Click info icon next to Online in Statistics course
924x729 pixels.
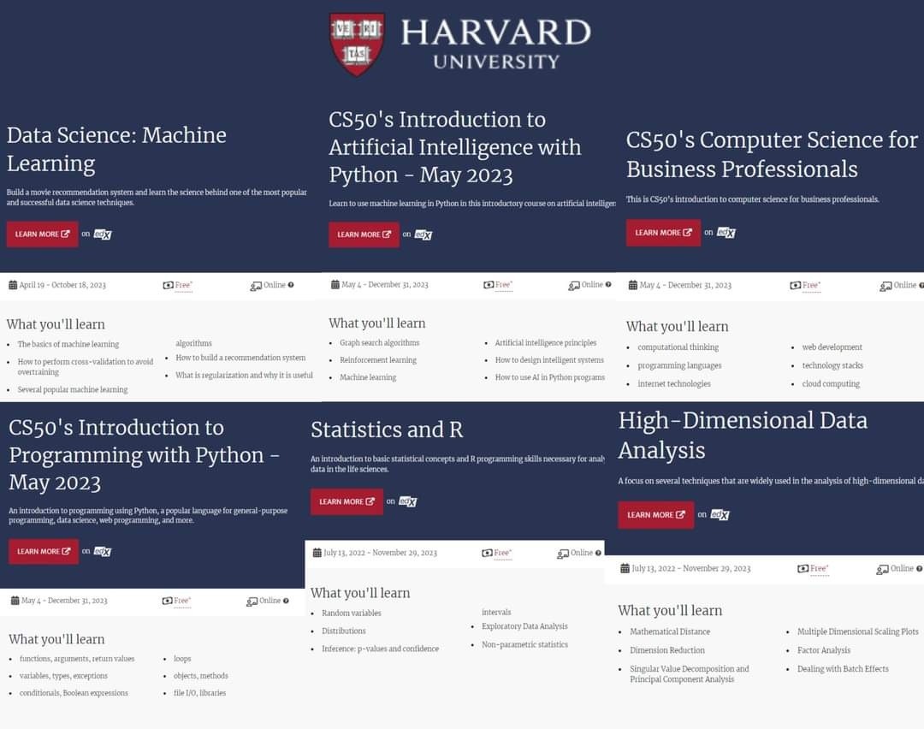598,553
